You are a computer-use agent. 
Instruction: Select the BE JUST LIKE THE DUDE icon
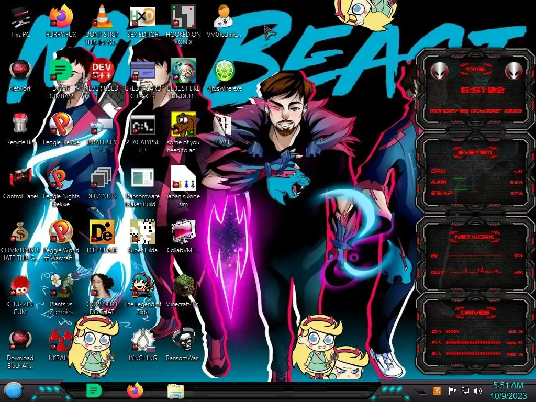[x=184, y=71]
